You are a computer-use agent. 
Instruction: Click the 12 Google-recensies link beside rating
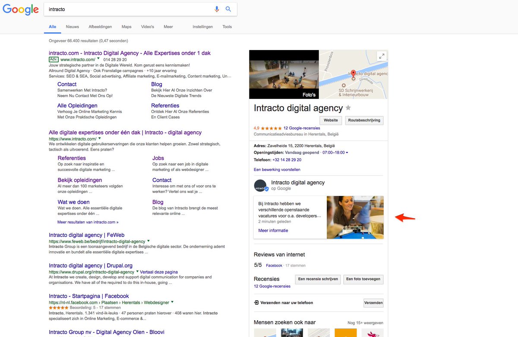point(302,128)
